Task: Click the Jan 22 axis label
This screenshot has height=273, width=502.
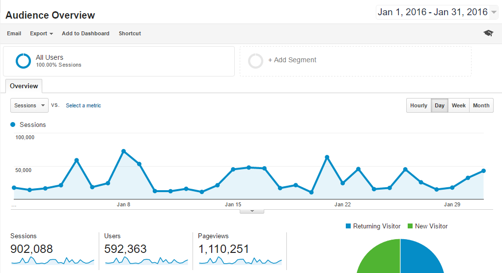Action: (342, 204)
